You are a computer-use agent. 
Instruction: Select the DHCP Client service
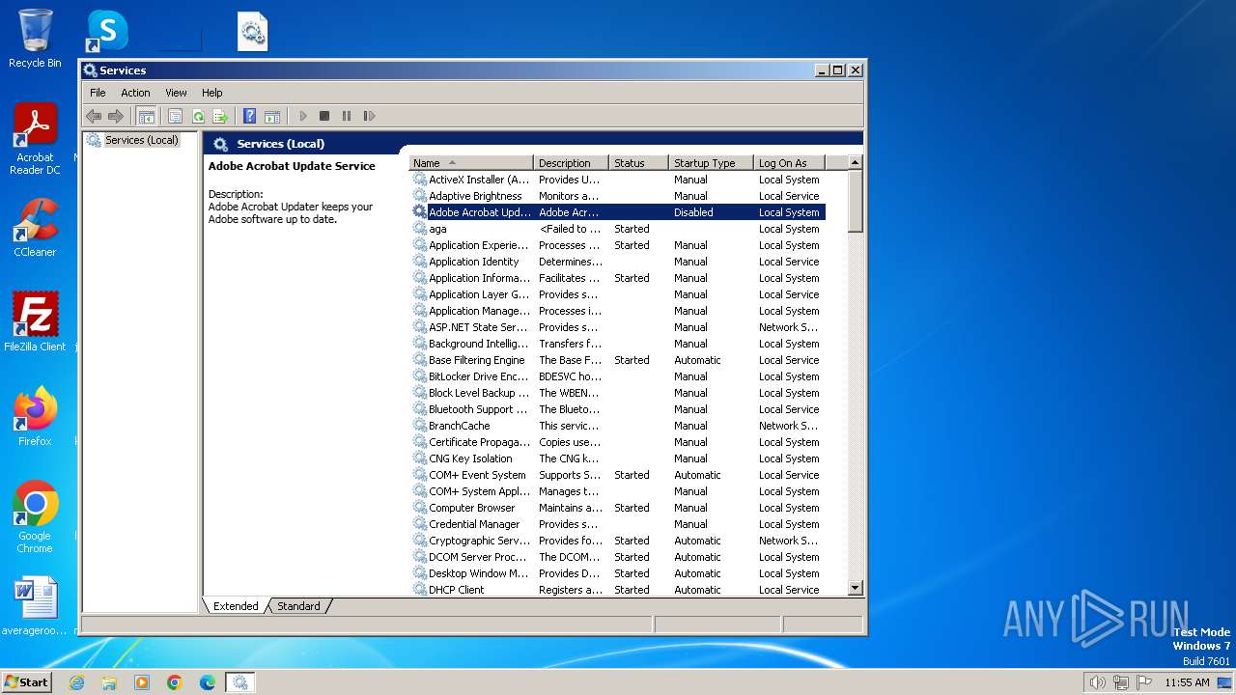coord(617,590)
